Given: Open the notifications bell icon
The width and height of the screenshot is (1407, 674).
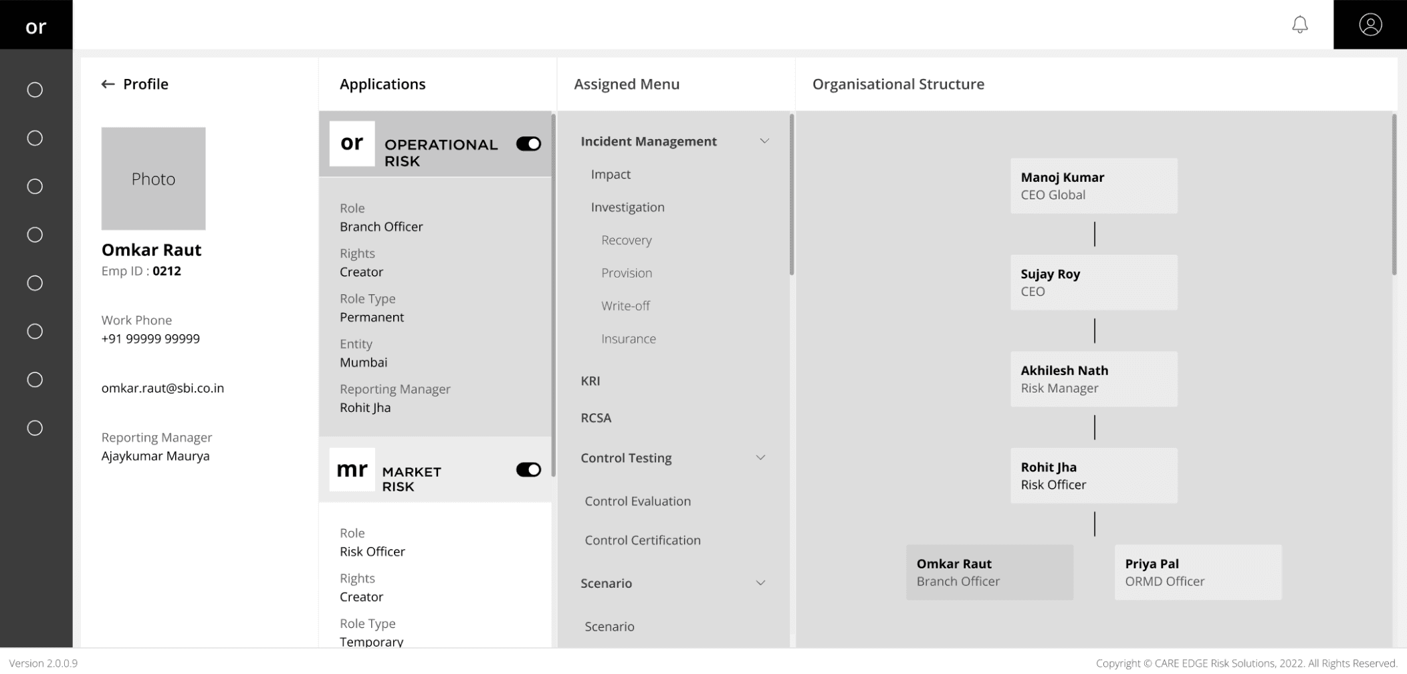Looking at the screenshot, I should [x=1299, y=25].
